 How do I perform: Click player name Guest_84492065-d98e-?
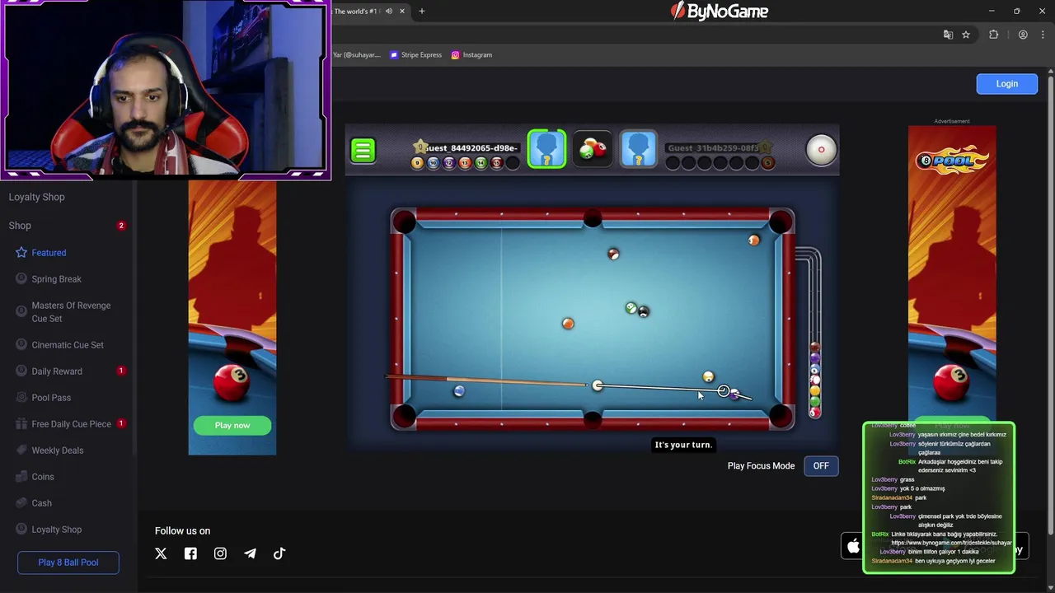(x=473, y=148)
